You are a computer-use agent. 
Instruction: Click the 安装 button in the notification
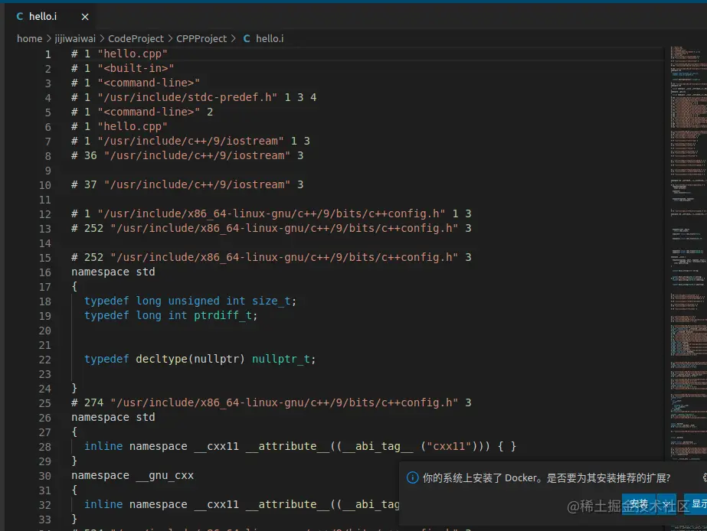[639, 504]
